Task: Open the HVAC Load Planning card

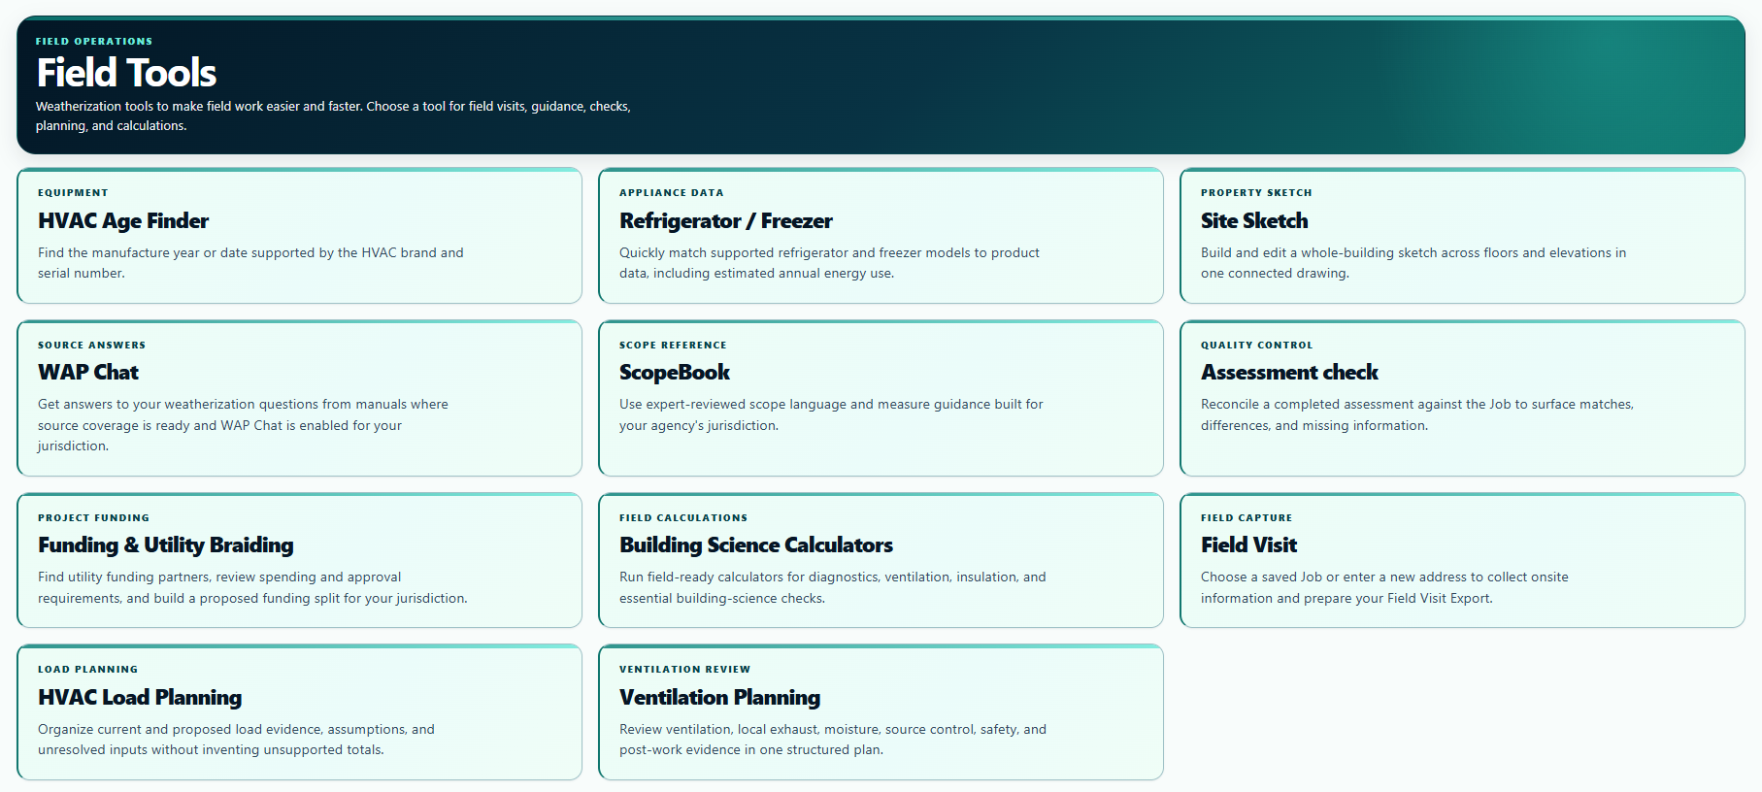Action: [x=299, y=712]
